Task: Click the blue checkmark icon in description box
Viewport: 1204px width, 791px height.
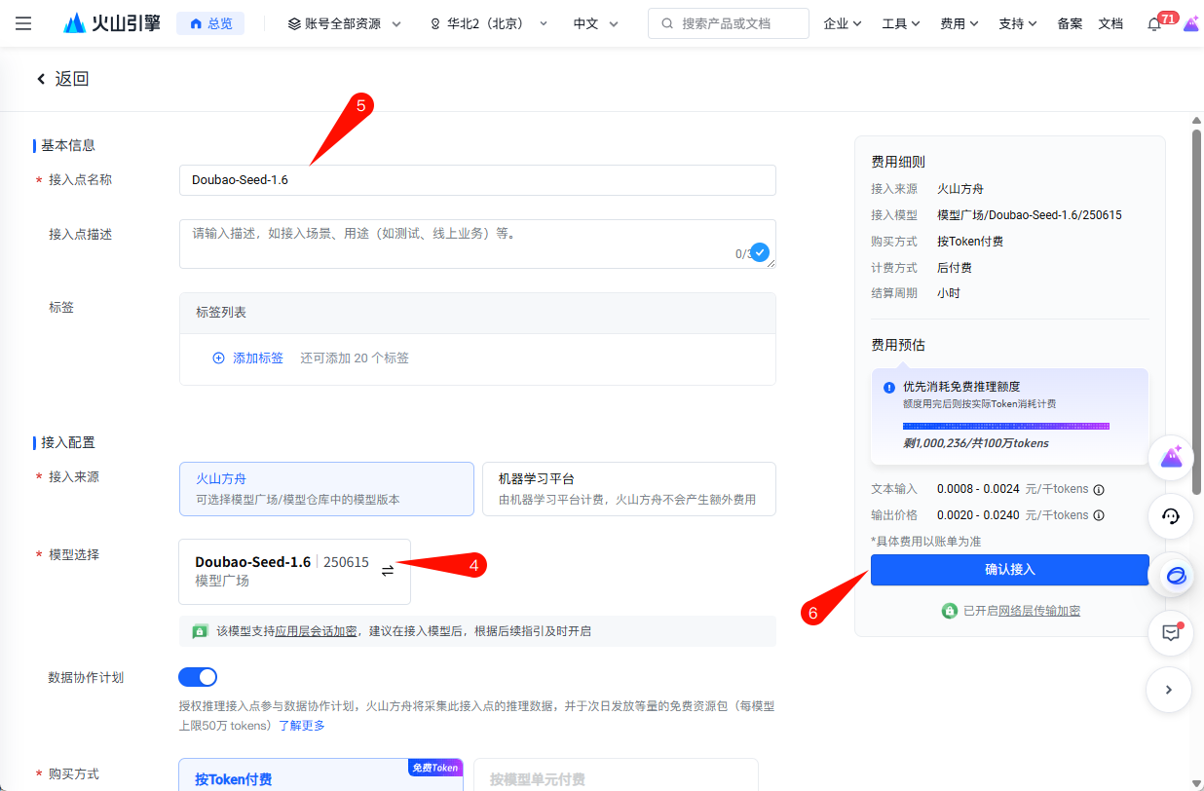Action: 760,253
